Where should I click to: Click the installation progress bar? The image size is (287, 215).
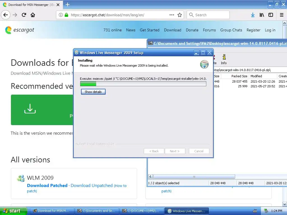[x=143, y=84]
